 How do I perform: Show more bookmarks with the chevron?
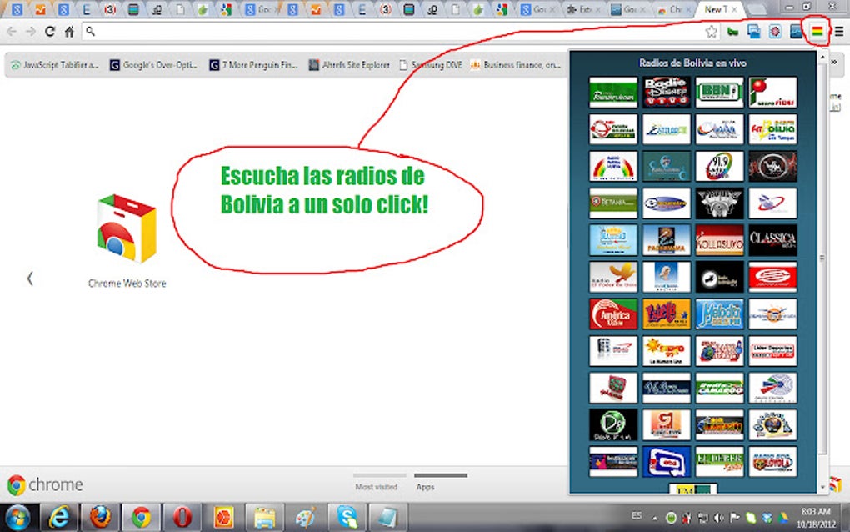[x=835, y=62]
